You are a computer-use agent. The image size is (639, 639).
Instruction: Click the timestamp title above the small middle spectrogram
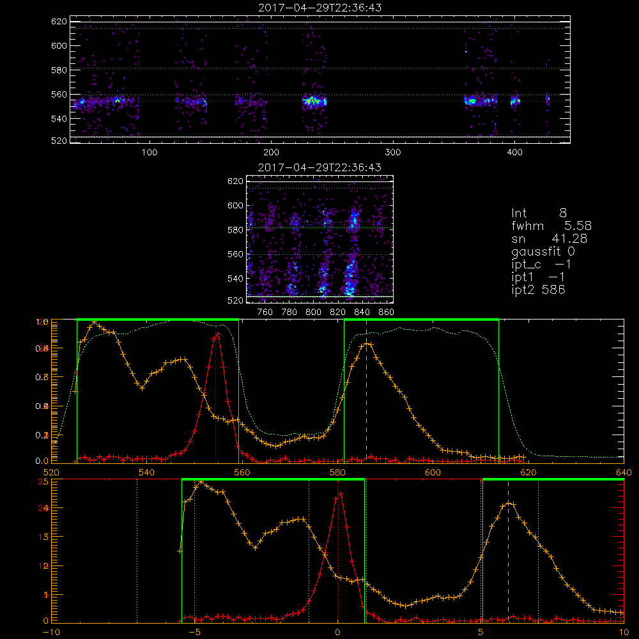[x=320, y=167]
